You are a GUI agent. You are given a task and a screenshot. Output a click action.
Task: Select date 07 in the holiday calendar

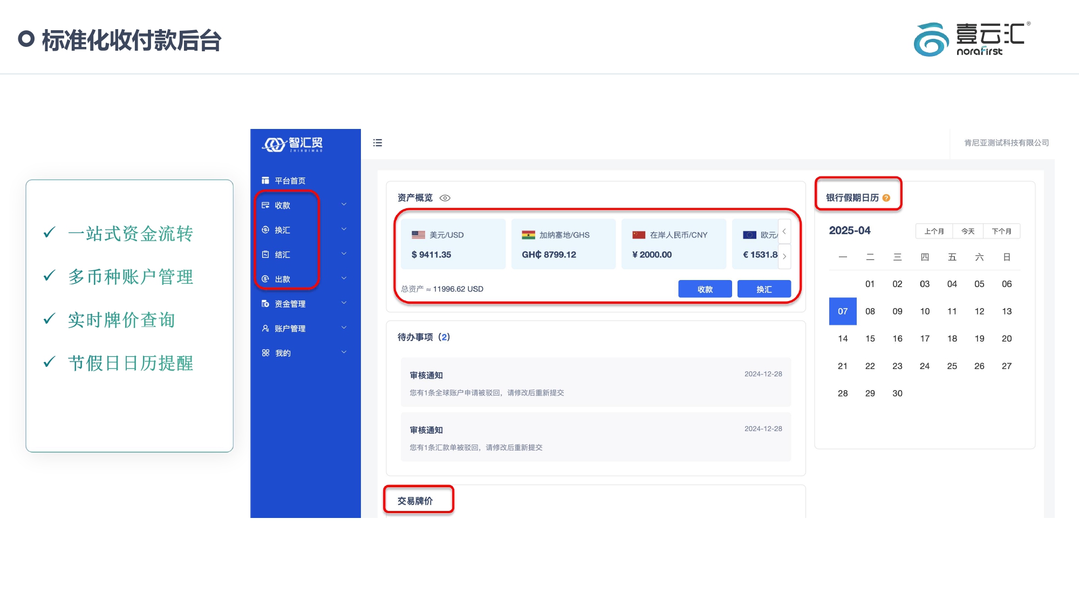click(x=842, y=311)
